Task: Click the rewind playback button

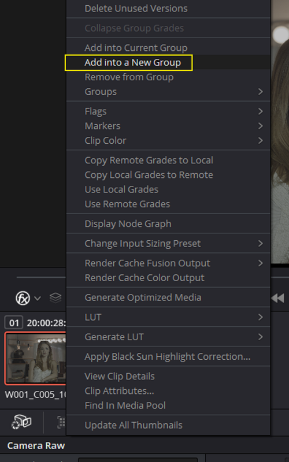Action: [x=278, y=298]
